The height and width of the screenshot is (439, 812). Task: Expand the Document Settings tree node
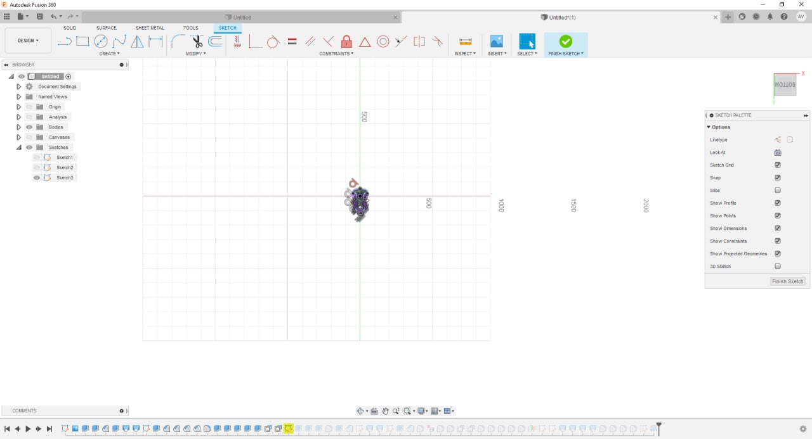(18, 86)
